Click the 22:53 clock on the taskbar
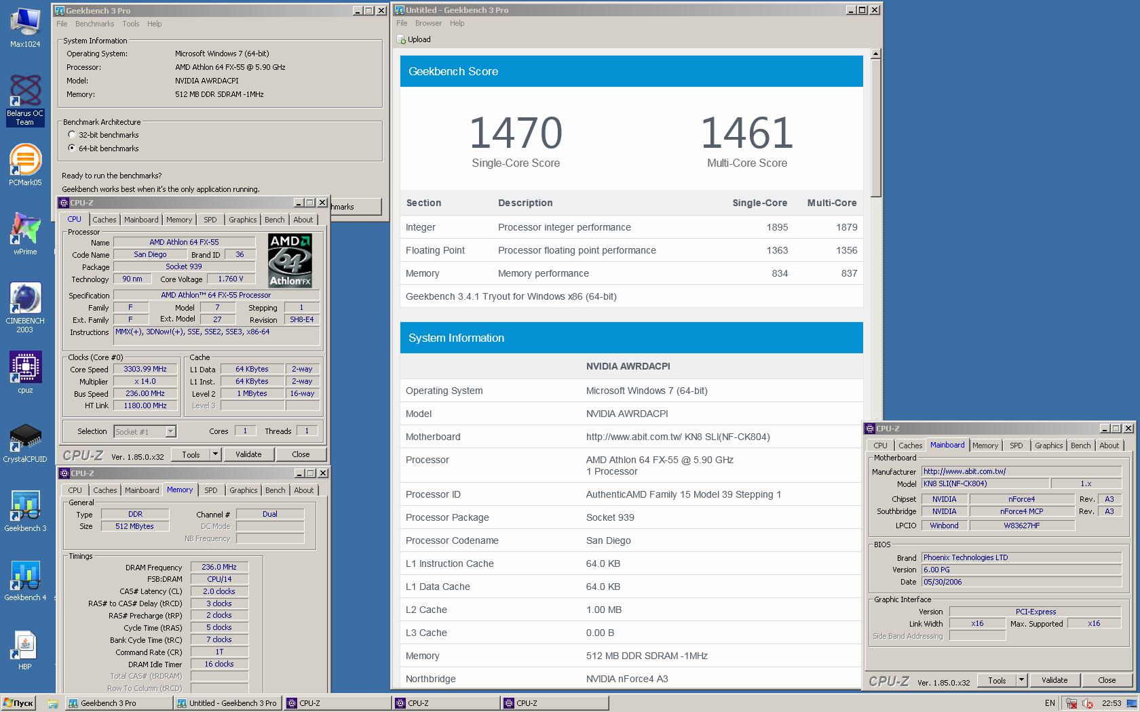This screenshot has width=1140, height=712. tap(1111, 703)
